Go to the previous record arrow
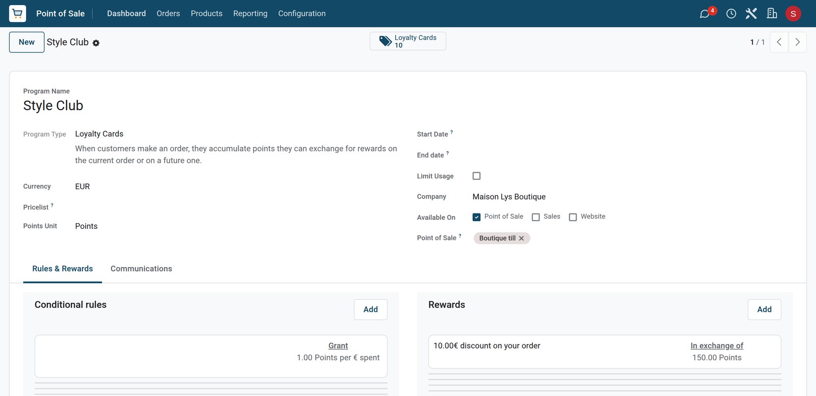 [779, 42]
